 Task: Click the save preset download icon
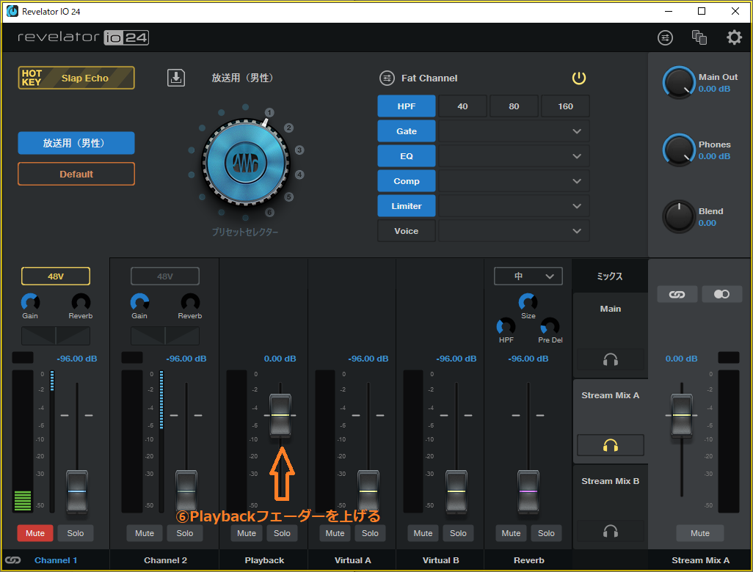[175, 78]
